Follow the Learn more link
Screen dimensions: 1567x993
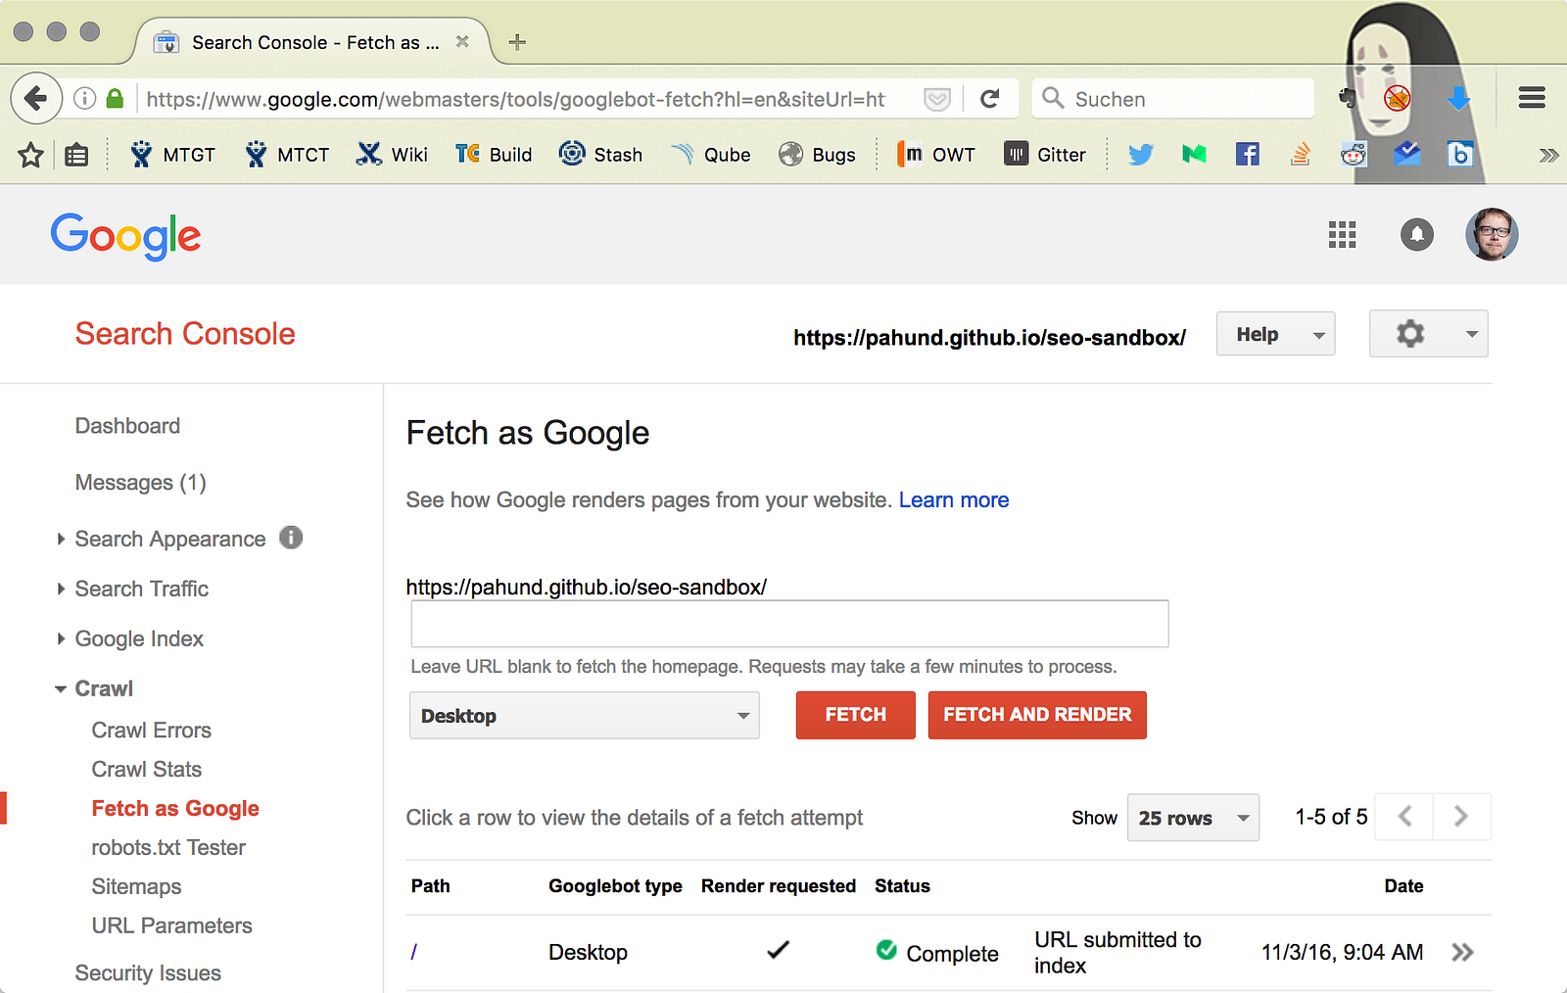point(953,499)
